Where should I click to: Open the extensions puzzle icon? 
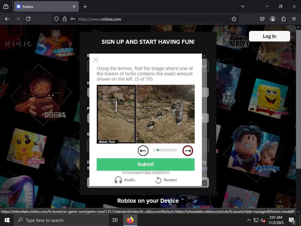[x=283, y=19]
